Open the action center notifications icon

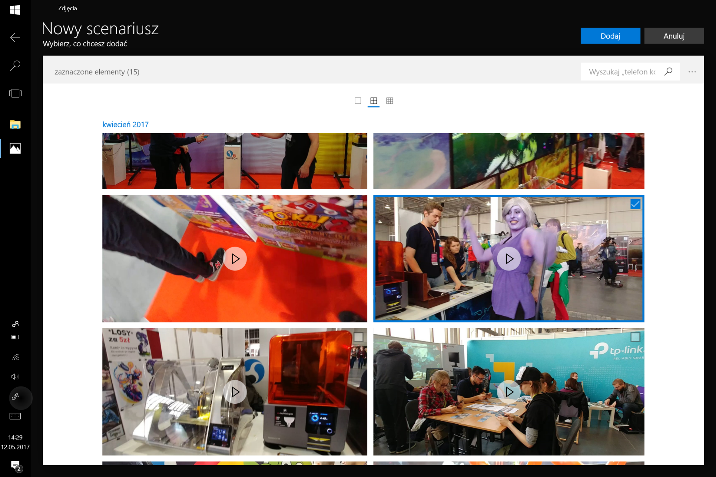pos(15,465)
